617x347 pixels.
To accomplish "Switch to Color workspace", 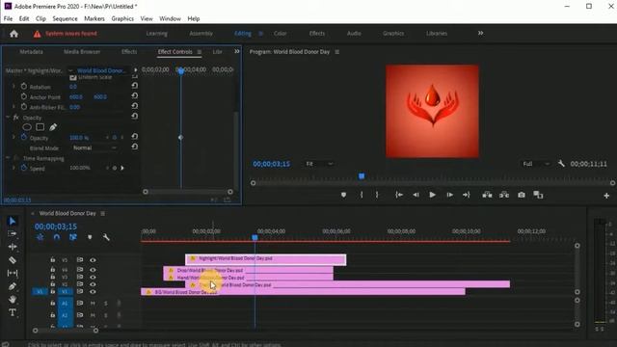I will point(281,34).
